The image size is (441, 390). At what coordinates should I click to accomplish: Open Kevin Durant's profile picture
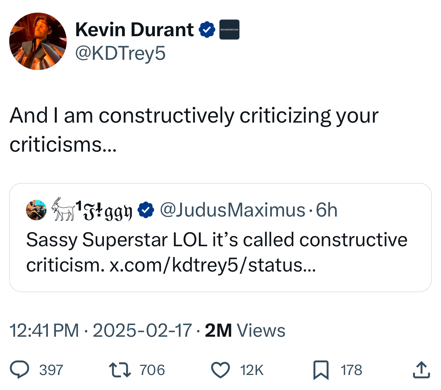38,41
